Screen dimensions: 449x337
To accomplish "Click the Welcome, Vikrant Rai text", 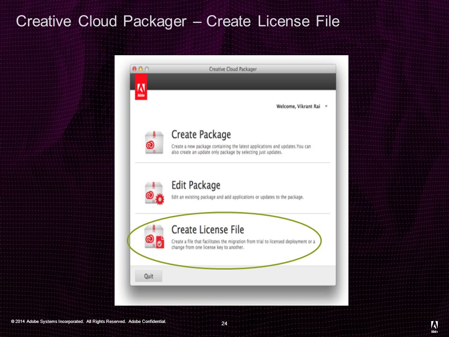I will [x=298, y=106].
